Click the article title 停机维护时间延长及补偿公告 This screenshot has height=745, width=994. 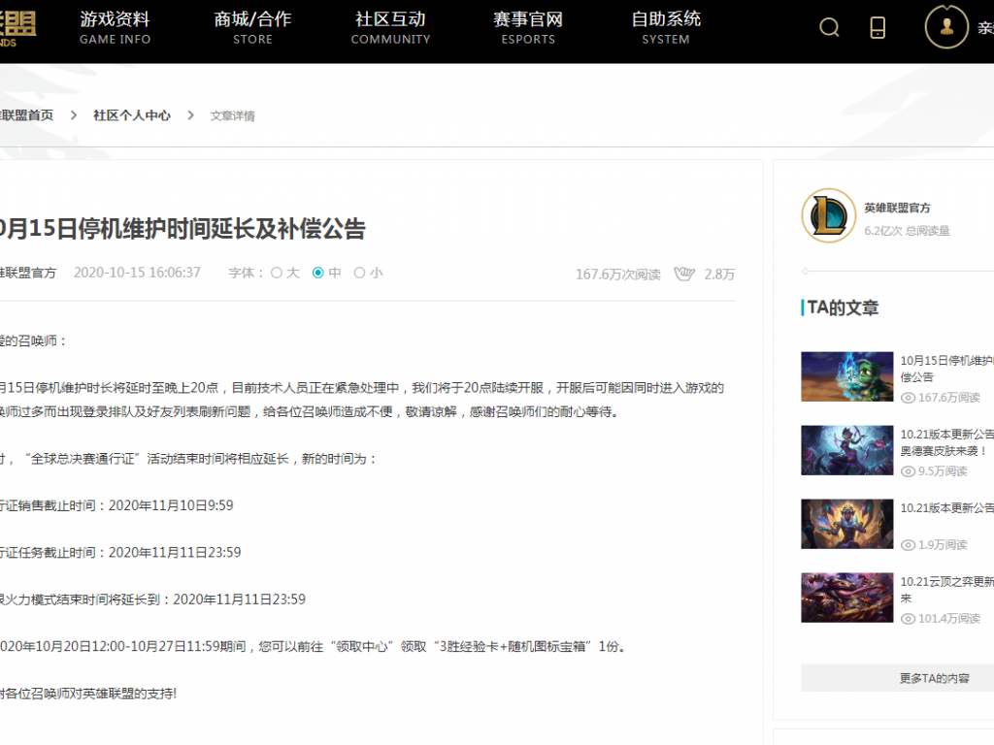tap(182, 229)
